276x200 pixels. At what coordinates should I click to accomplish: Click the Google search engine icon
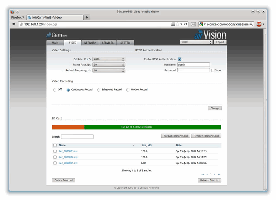point(201,24)
